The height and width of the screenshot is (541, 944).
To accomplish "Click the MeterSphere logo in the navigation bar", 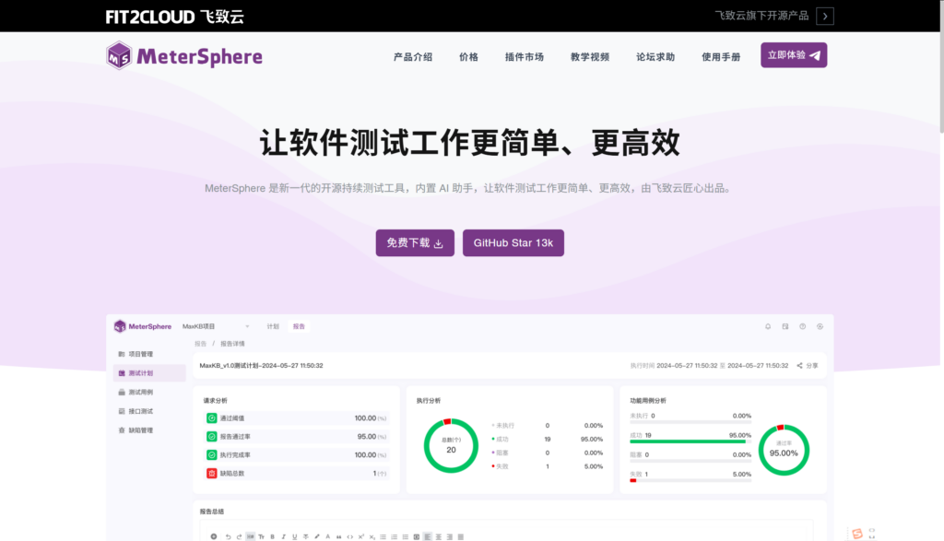I will click(x=184, y=56).
